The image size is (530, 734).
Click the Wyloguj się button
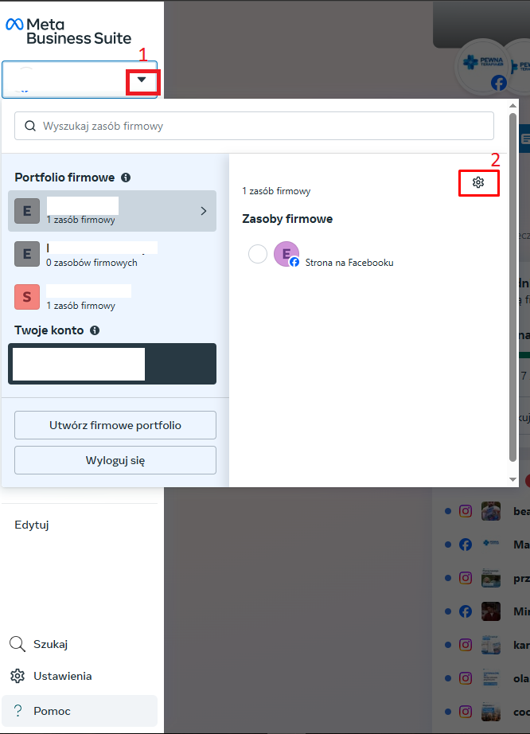[115, 460]
